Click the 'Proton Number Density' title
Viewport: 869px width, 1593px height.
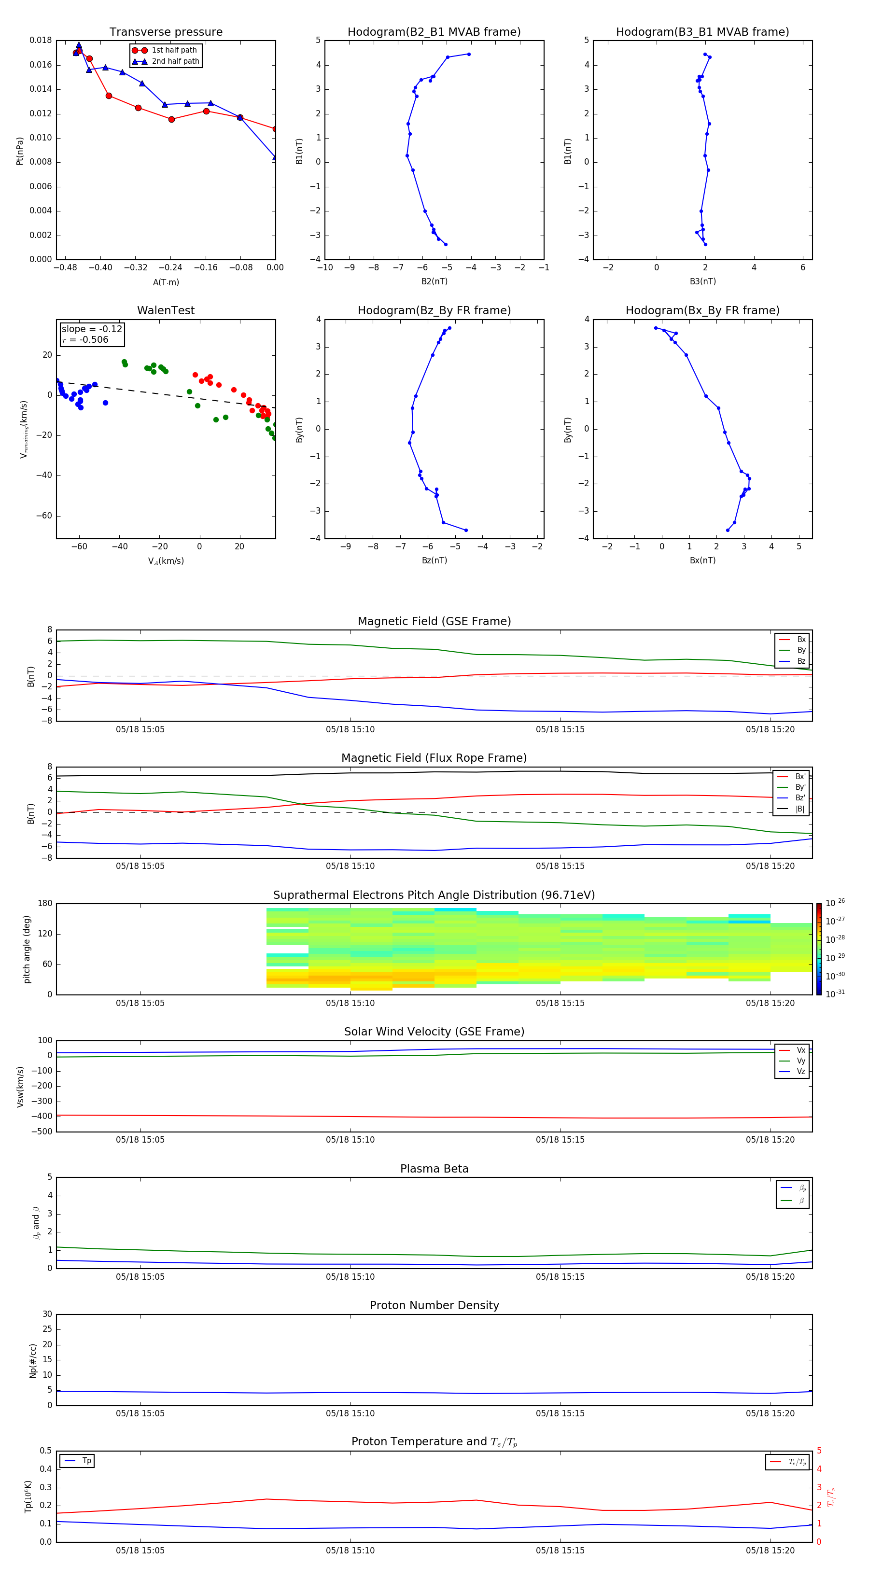coord(434,1305)
